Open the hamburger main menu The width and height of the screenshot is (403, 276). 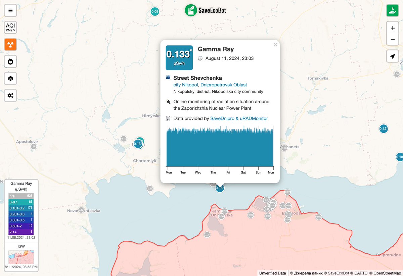10,10
